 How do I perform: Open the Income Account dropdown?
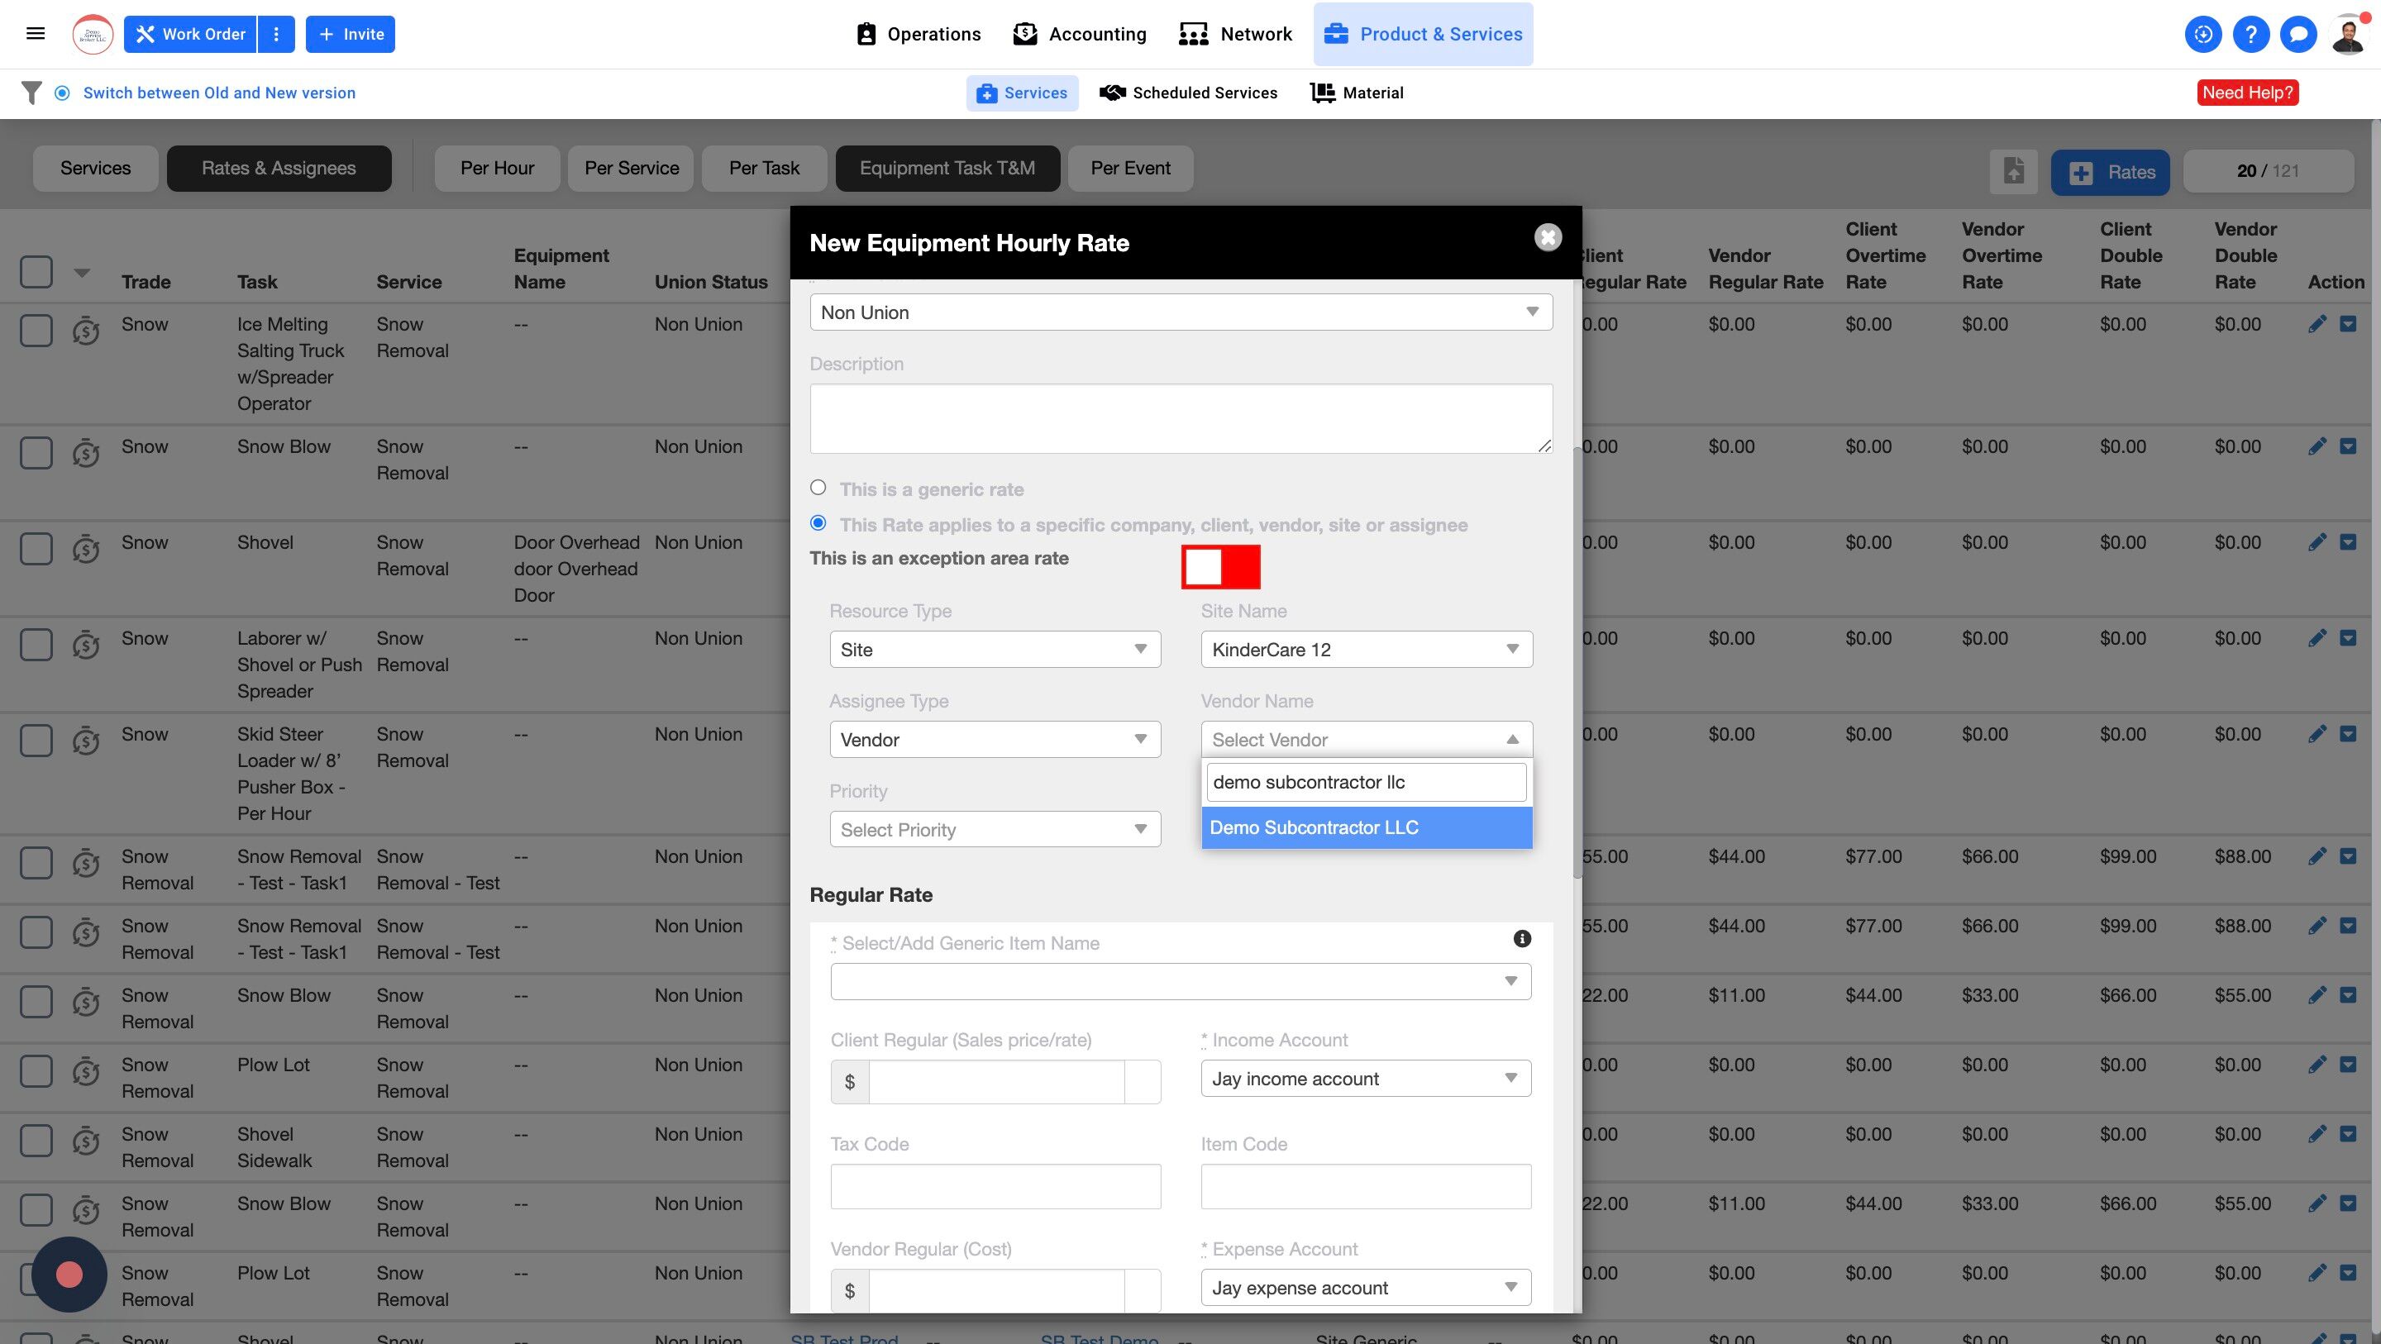tap(1365, 1078)
